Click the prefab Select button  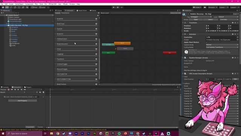210,20
